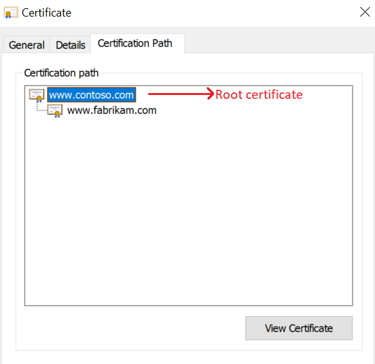Click the Certificate window title icon

(x=11, y=13)
